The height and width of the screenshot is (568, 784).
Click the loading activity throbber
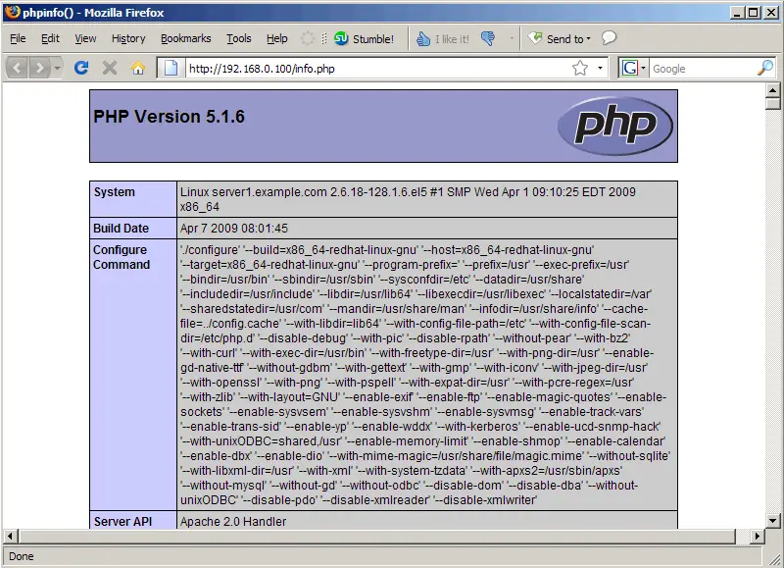pos(307,38)
